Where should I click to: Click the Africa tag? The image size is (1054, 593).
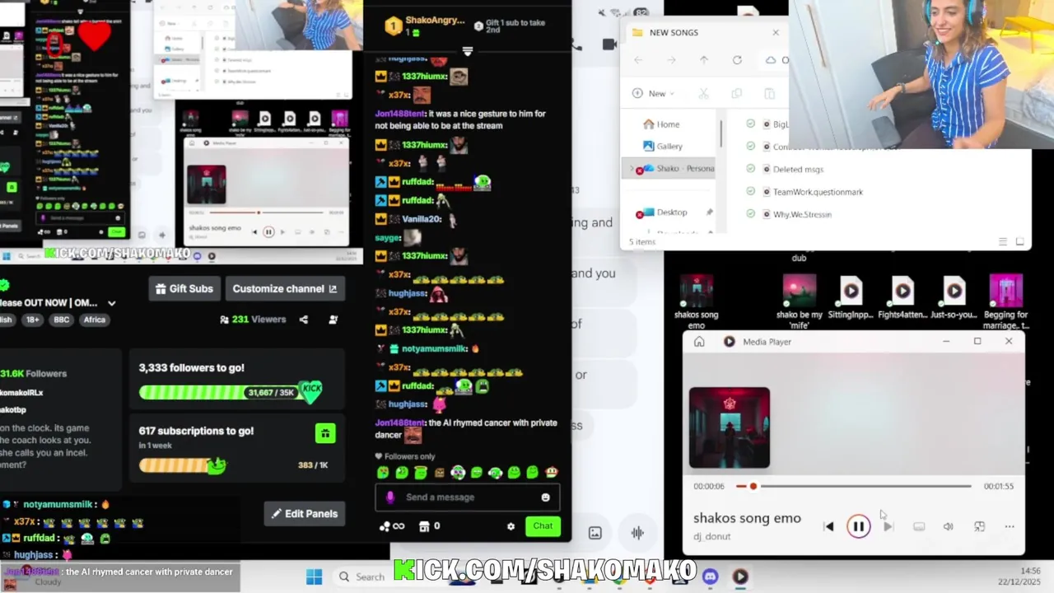coord(94,320)
